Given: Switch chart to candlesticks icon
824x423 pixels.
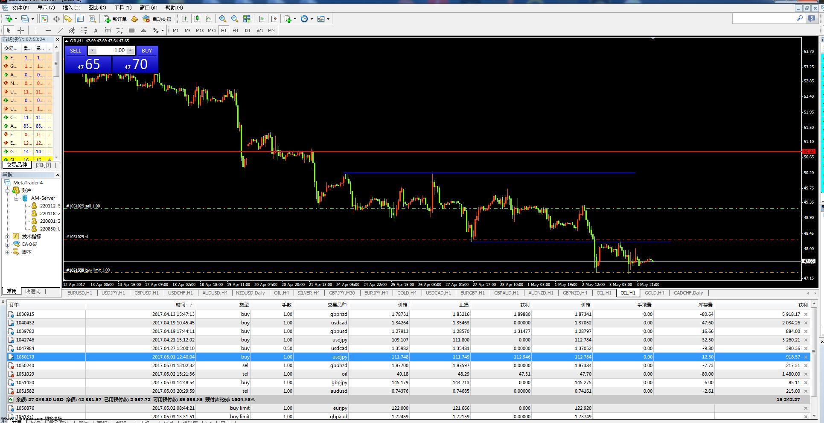Looking at the screenshot, I should 197,19.
